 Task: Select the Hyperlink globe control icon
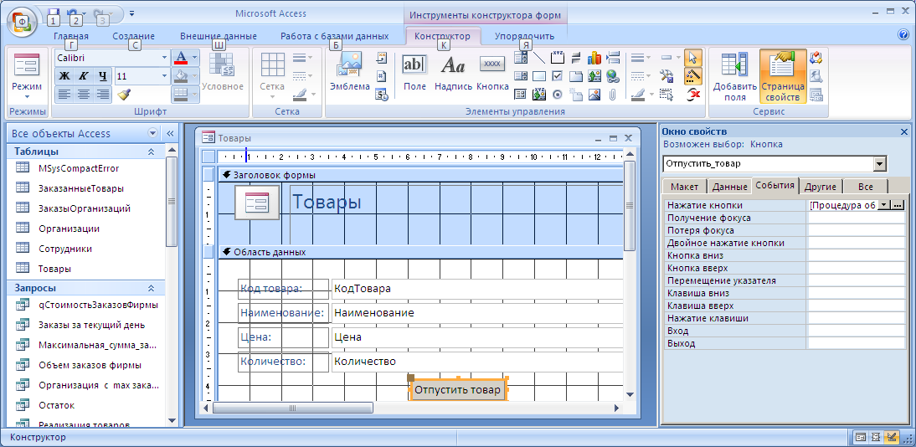point(612,76)
